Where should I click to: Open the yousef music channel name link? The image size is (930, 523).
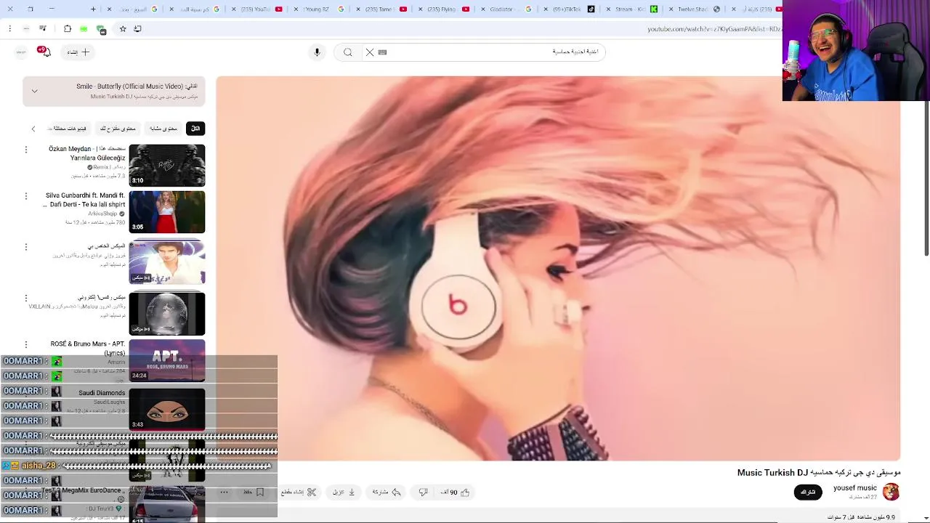click(855, 488)
